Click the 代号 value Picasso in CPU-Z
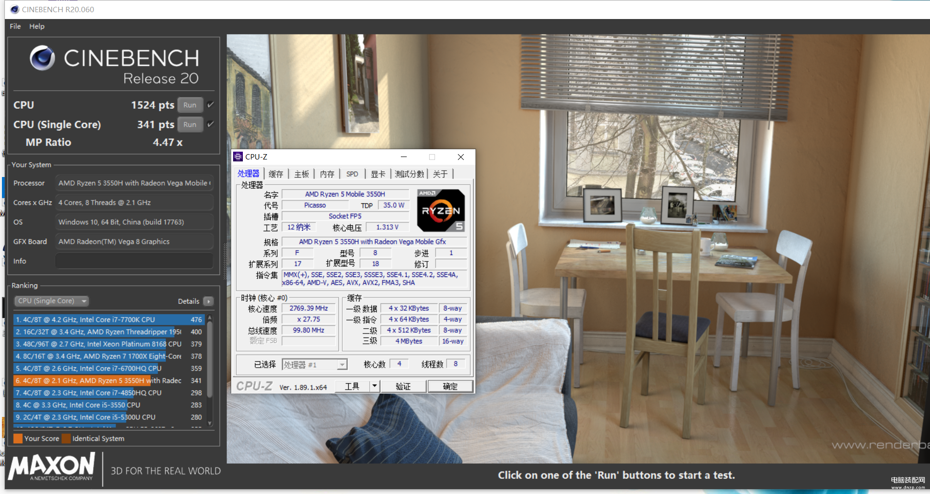 point(315,205)
